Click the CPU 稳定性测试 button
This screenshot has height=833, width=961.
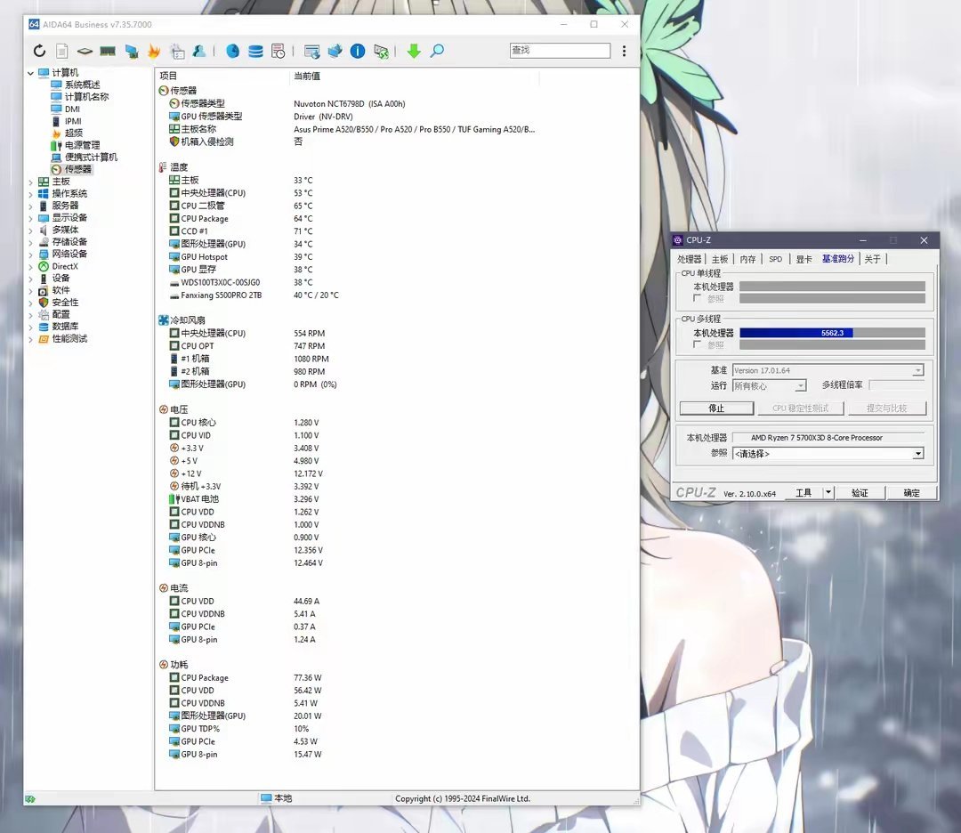pos(801,408)
